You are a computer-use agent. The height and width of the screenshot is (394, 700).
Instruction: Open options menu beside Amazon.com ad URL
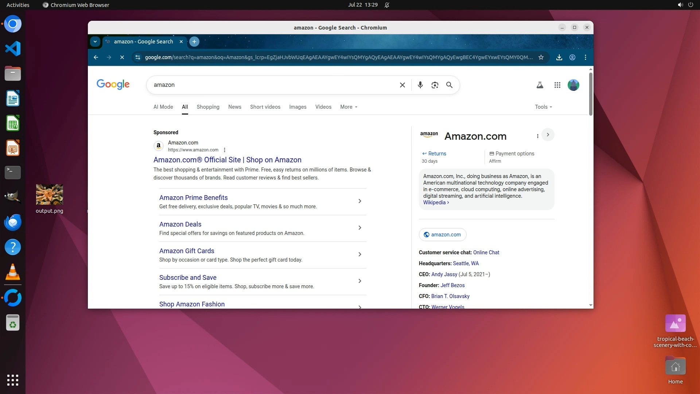tap(225, 150)
